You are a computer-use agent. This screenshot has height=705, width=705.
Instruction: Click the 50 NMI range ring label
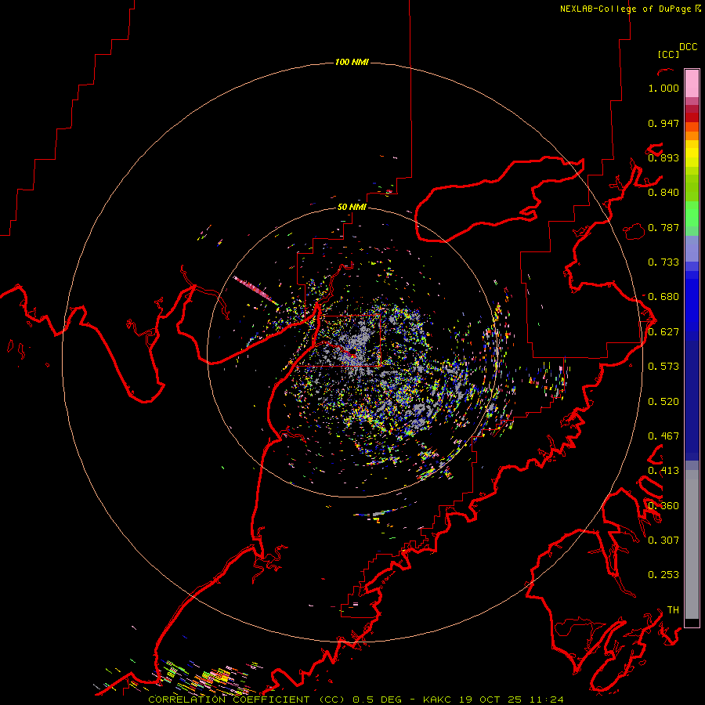click(x=352, y=207)
